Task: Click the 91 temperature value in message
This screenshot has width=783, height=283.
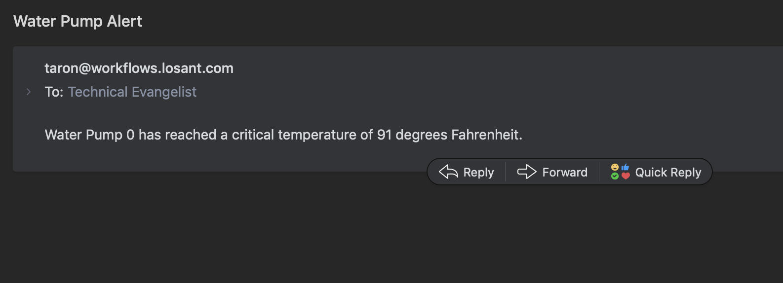Action: point(384,135)
